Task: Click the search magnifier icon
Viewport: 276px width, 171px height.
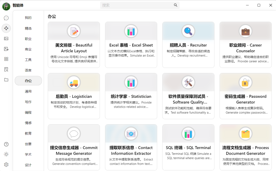Action: coord(176,5)
